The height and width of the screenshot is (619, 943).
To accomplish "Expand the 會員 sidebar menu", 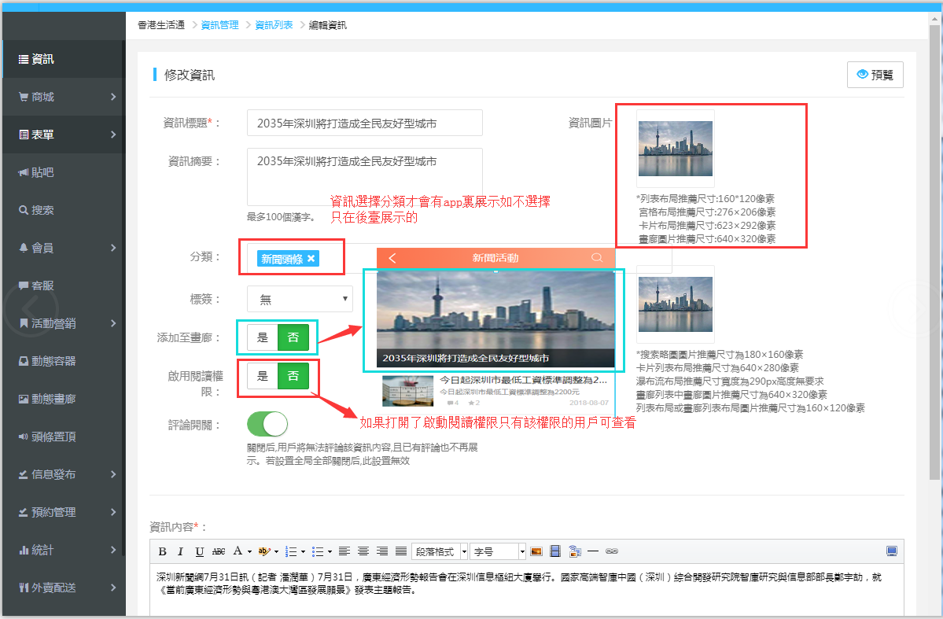I will pyautogui.click(x=63, y=248).
